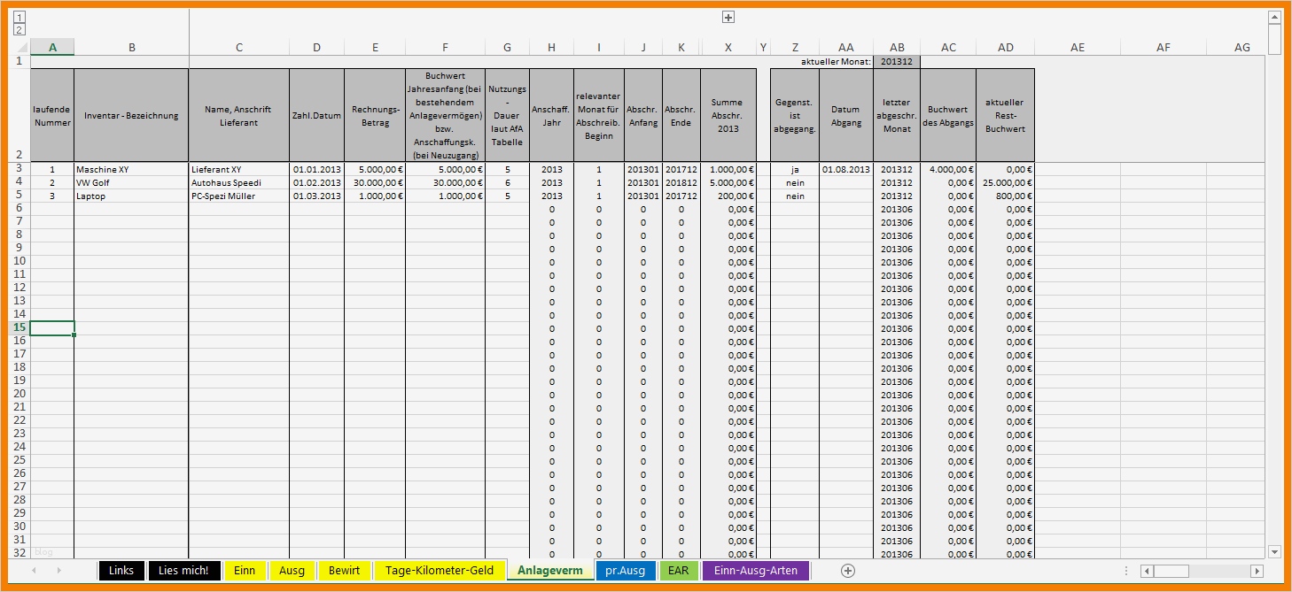Open the Ausg worksheet

pos(292,571)
